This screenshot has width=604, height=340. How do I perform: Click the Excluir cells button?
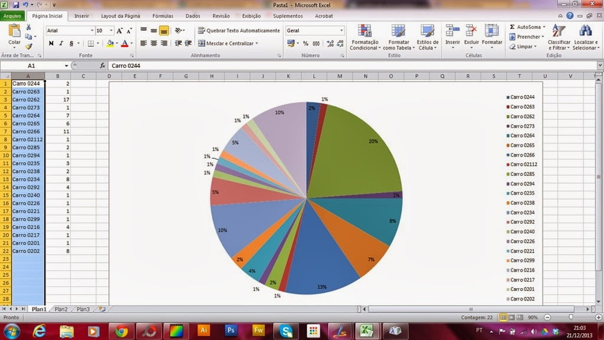pos(471,37)
